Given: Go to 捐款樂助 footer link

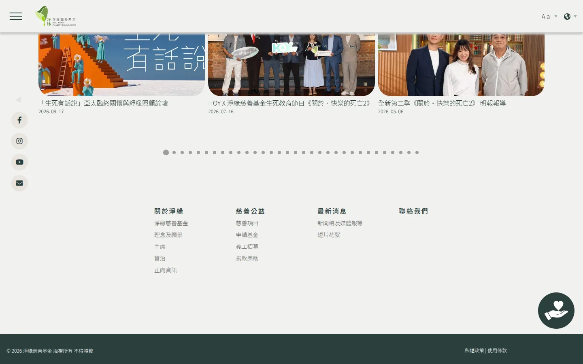Looking at the screenshot, I should [x=247, y=258].
